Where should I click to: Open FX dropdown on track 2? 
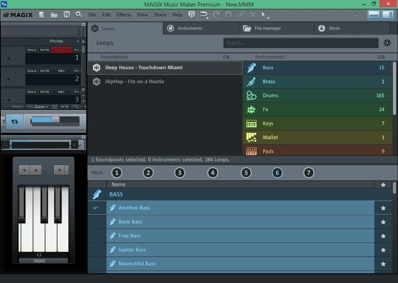77,71
